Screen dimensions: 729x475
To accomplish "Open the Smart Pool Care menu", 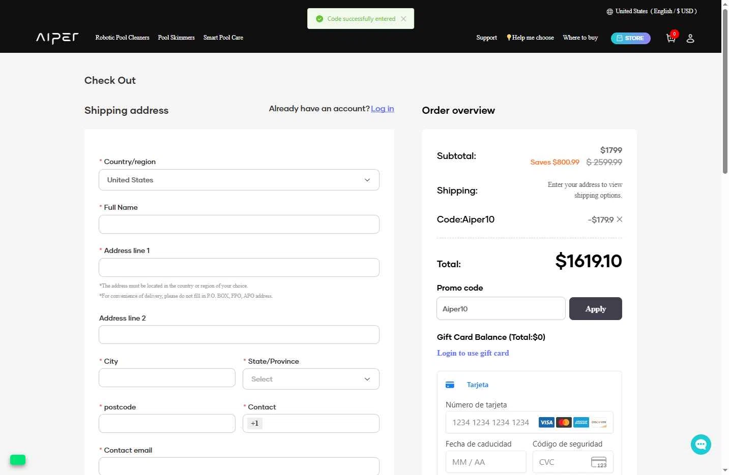I will (x=223, y=38).
